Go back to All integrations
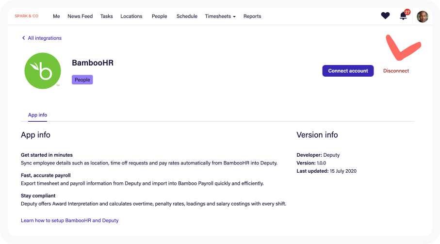Screen dimensions: 440x244 [x=42, y=38]
